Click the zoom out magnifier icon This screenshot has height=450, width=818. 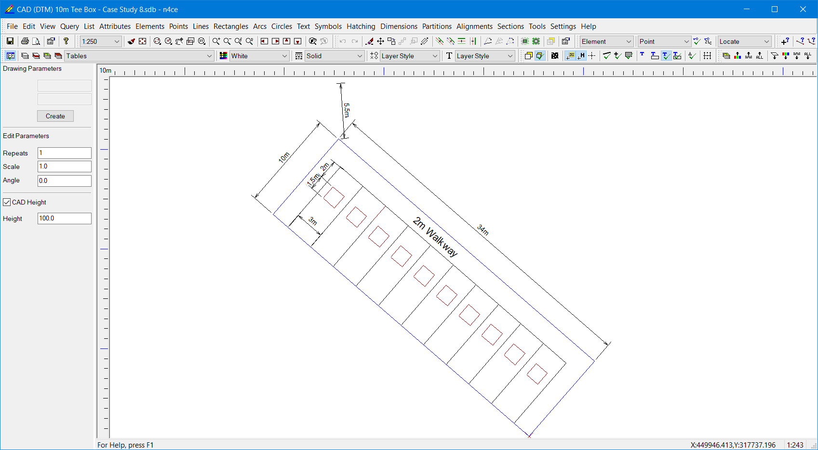227,41
